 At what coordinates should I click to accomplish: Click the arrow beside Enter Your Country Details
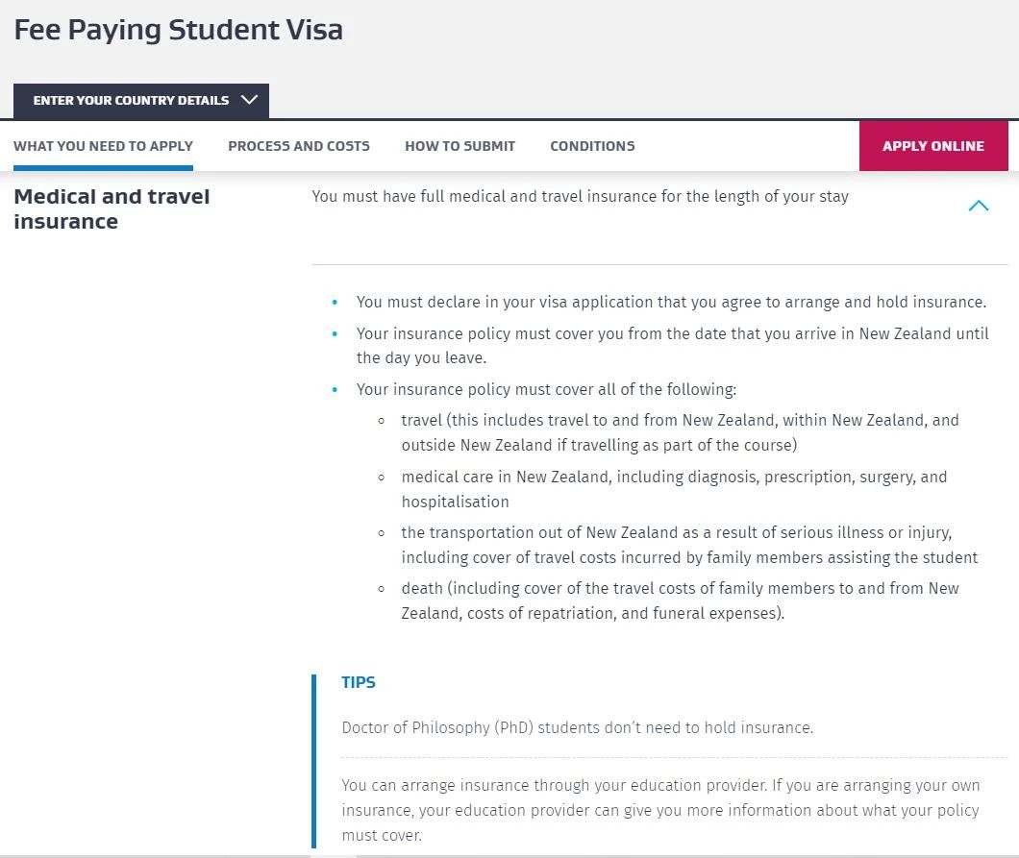[249, 100]
